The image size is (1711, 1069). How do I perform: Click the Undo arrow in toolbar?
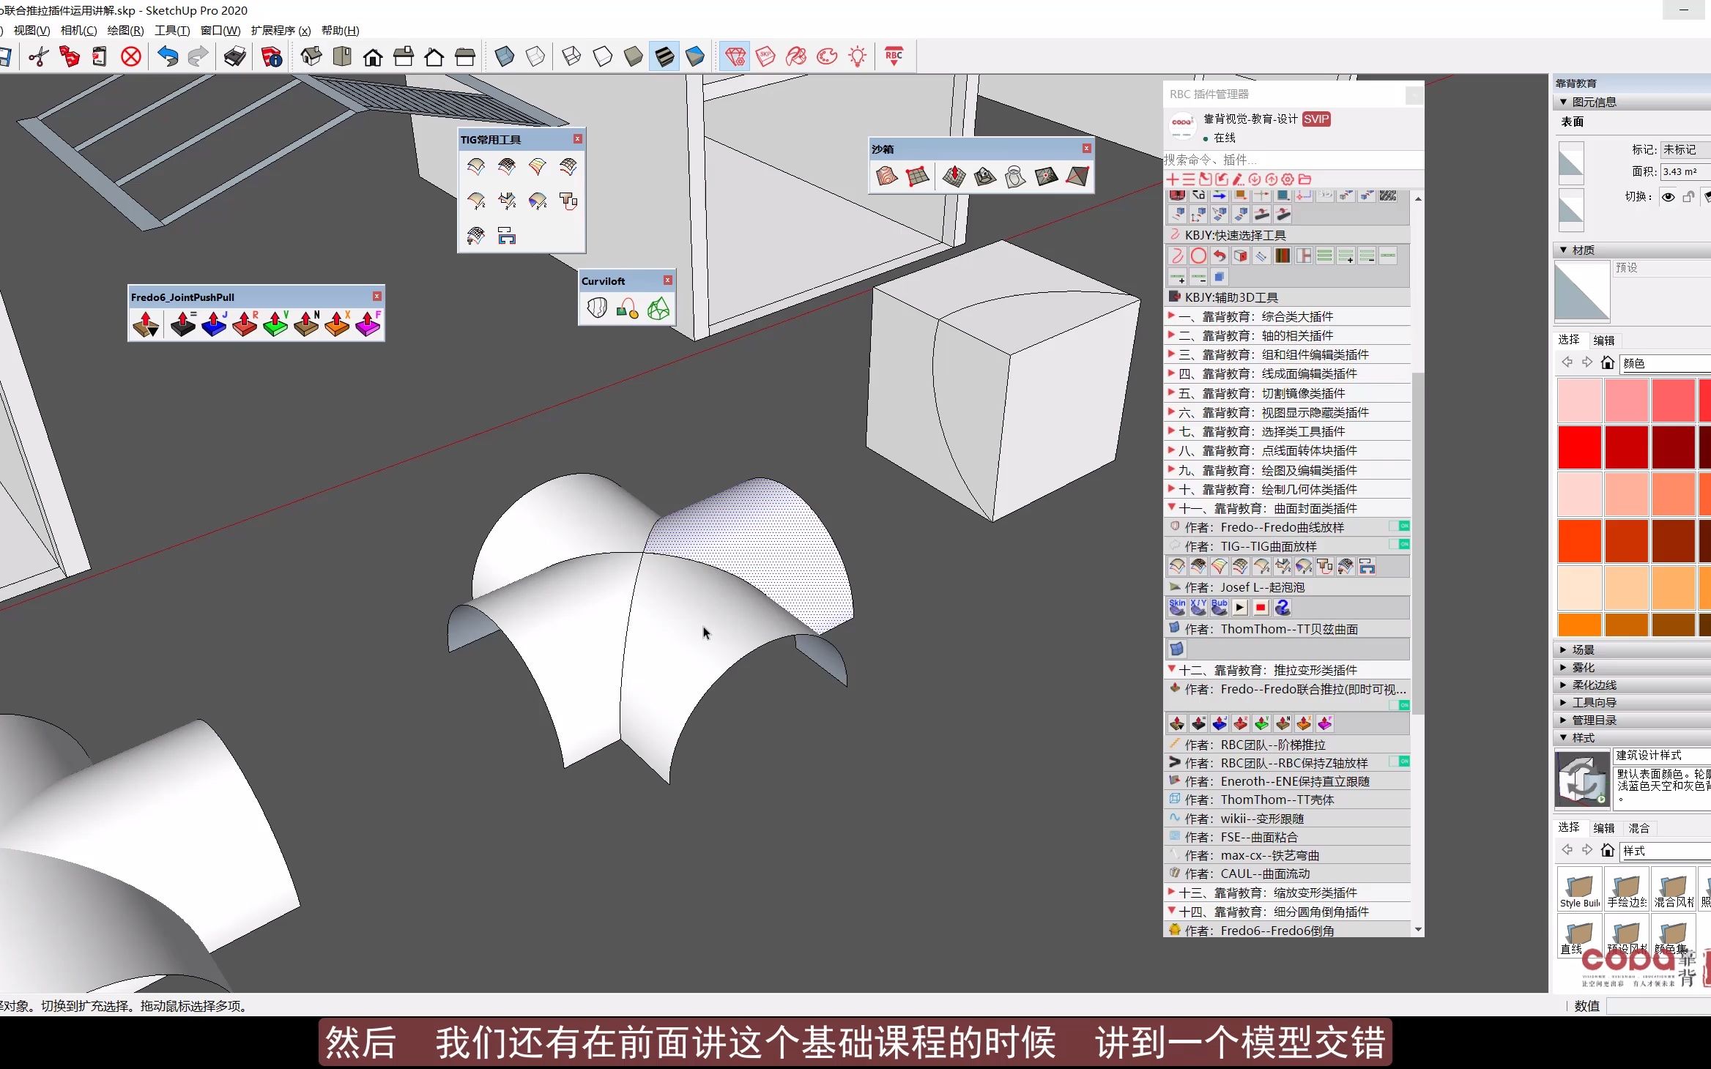[168, 56]
